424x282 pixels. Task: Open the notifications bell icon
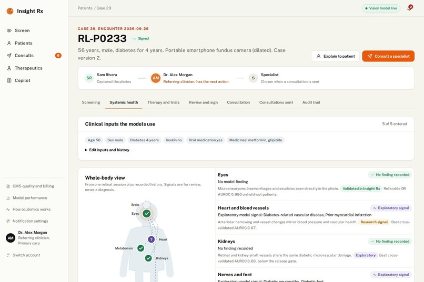tap(409, 8)
